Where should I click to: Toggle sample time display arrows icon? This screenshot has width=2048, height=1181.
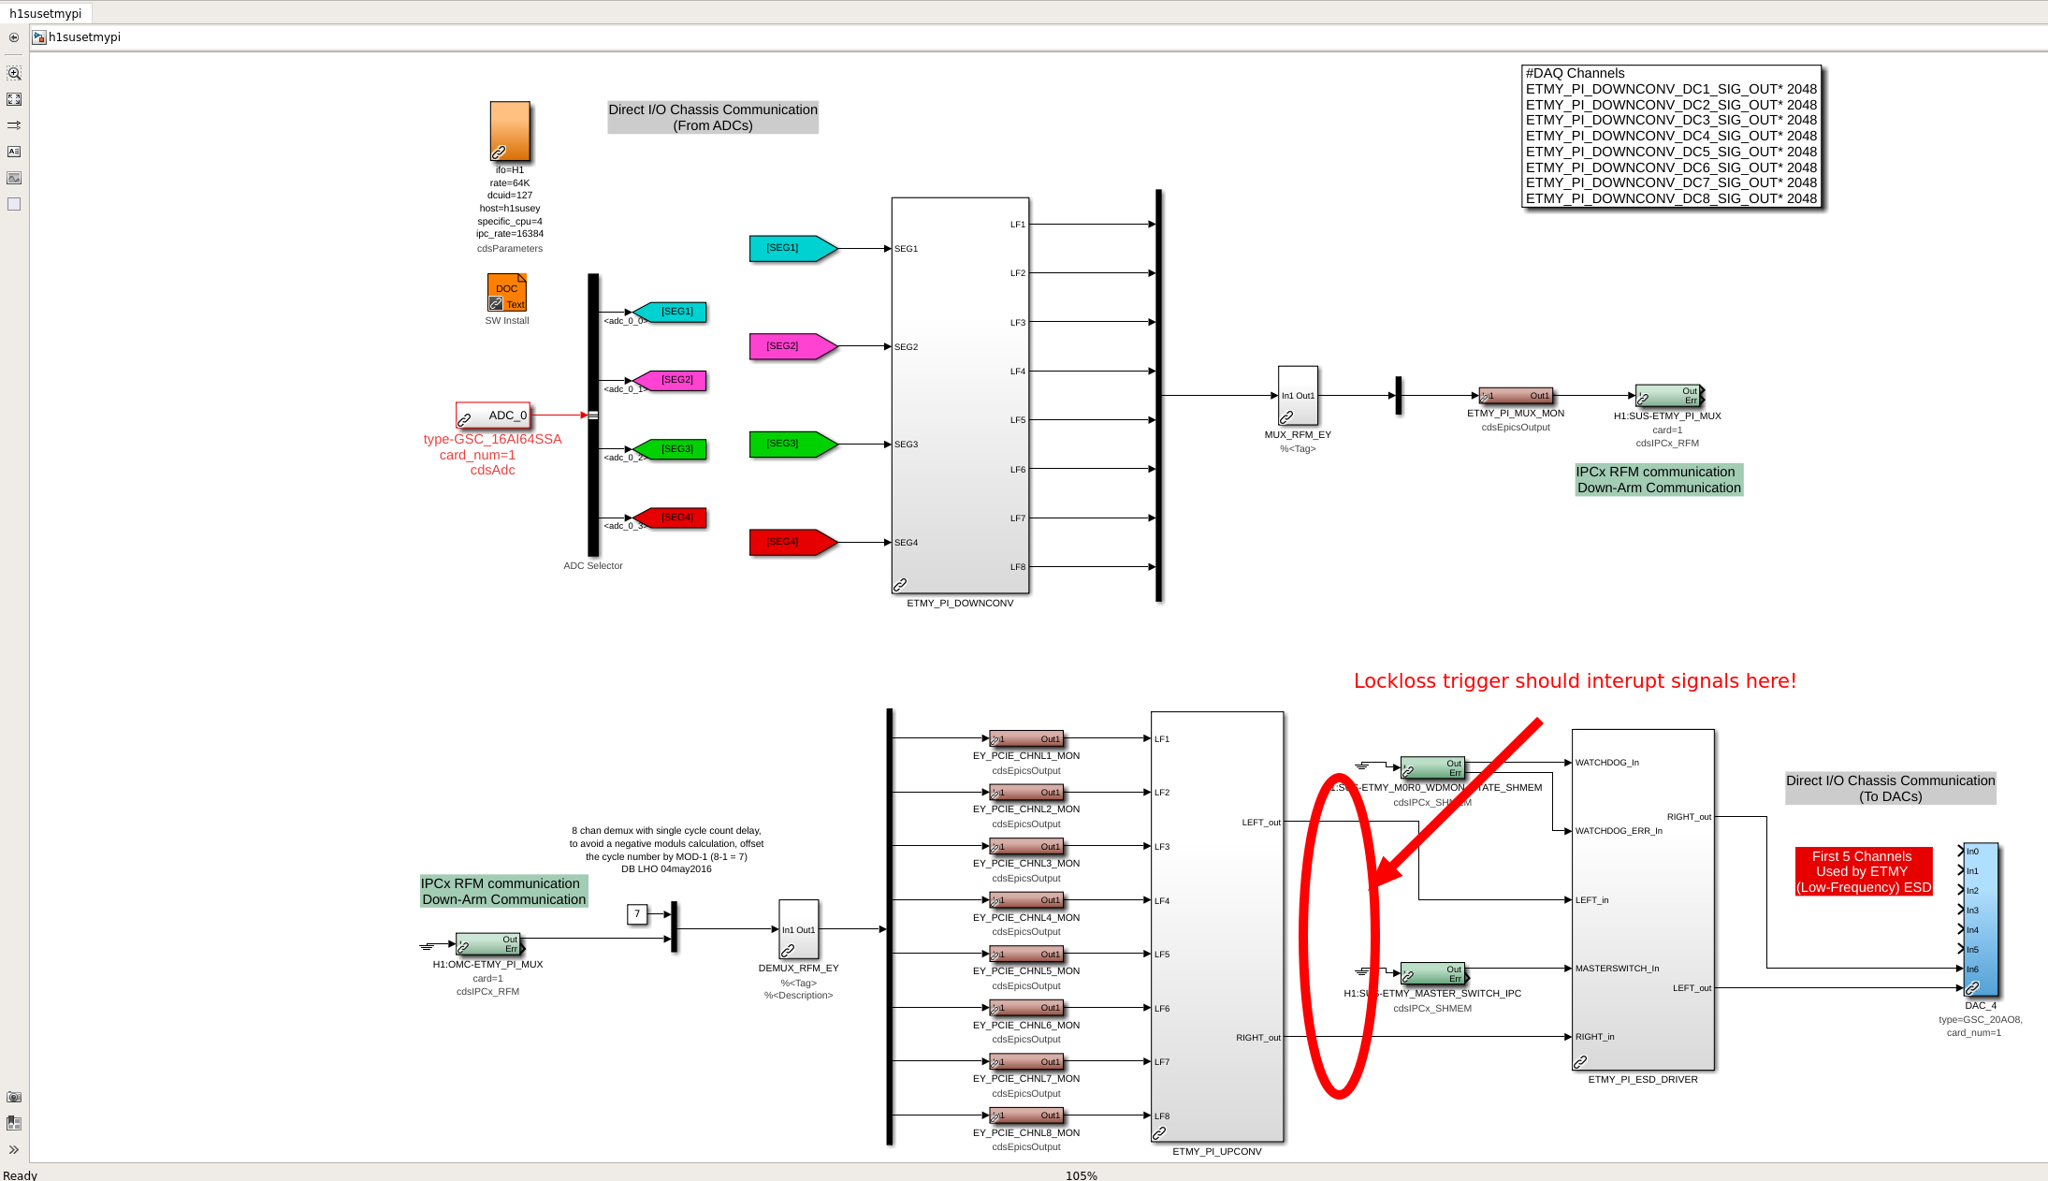[x=14, y=125]
